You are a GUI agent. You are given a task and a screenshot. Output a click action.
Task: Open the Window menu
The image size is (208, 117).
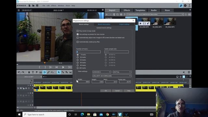click(61, 6)
